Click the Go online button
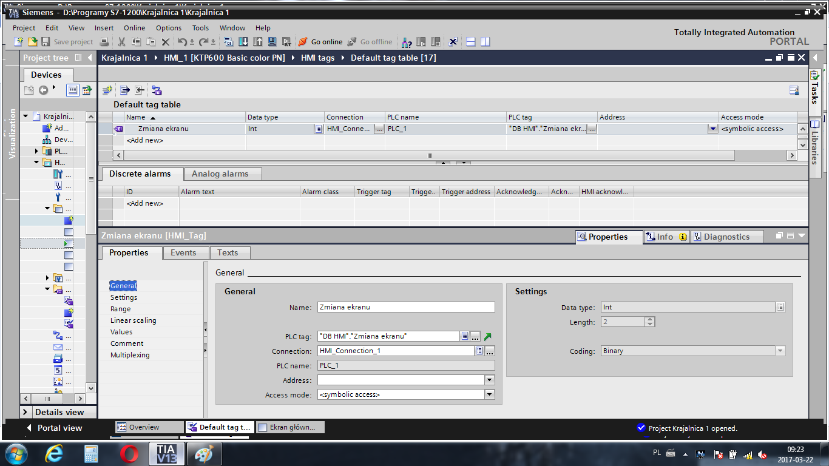 [x=320, y=42]
